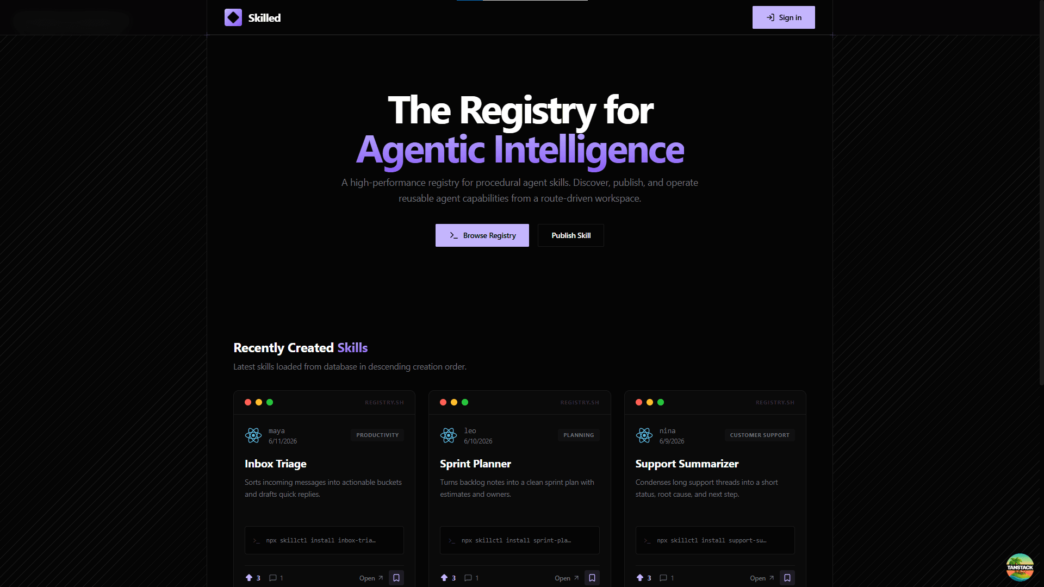Click the Sign in button
This screenshot has height=587, width=1044.
click(x=784, y=17)
